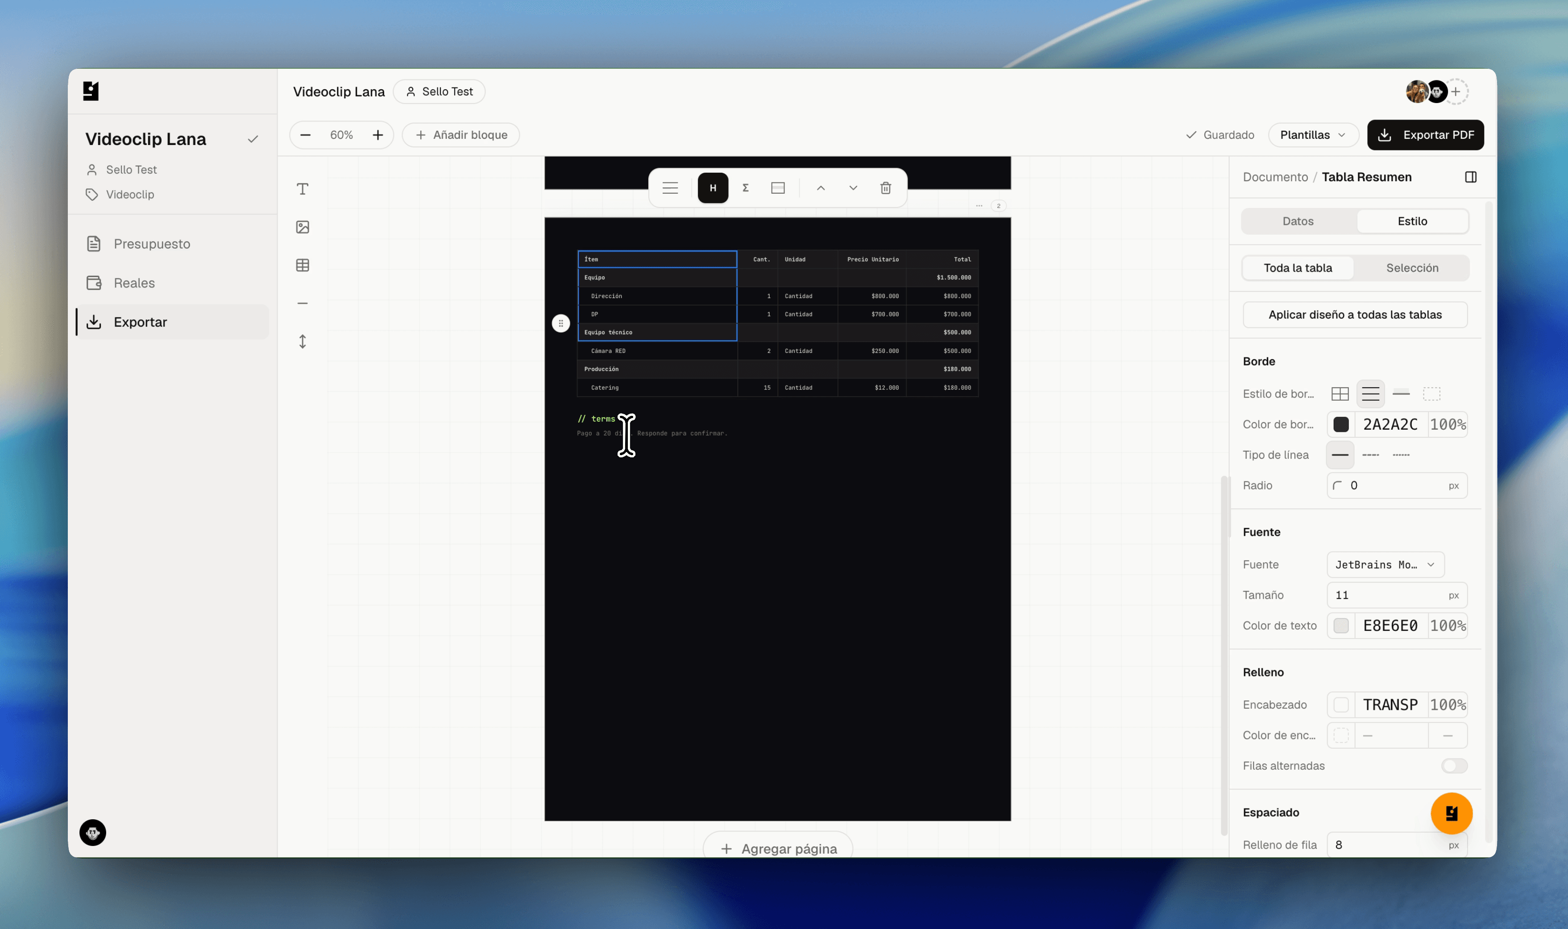This screenshot has width=1568, height=929.
Task: Click the border color hex value field
Action: click(x=1391, y=424)
